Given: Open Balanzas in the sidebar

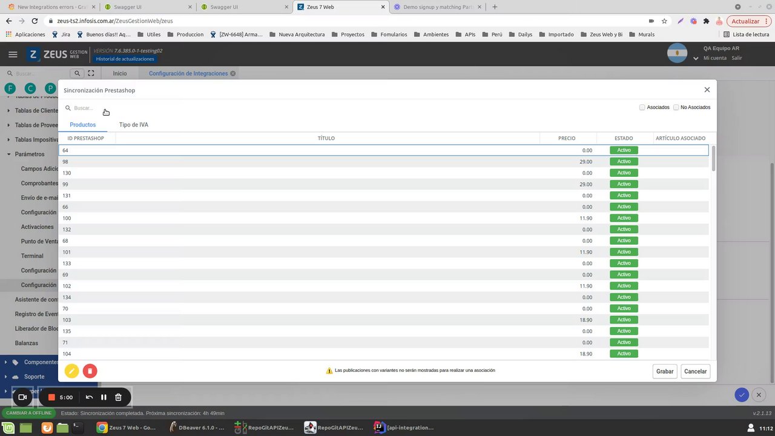Looking at the screenshot, I should pyautogui.click(x=27, y=343).
